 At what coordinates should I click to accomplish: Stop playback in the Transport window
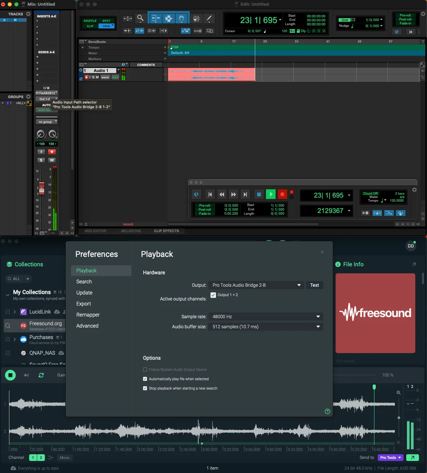click(259, 194)
